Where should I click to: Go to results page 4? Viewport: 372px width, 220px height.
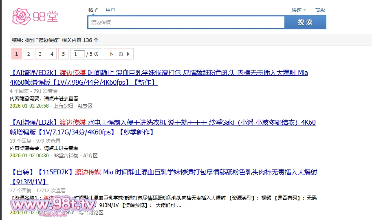pyautogui.click(x=52, y=54)
